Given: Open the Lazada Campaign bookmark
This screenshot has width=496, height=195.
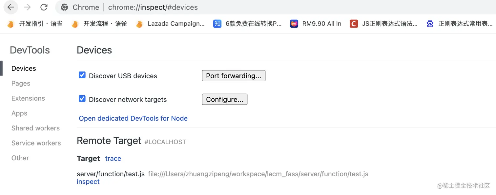Looking at the screenshot, I should 170,24.
